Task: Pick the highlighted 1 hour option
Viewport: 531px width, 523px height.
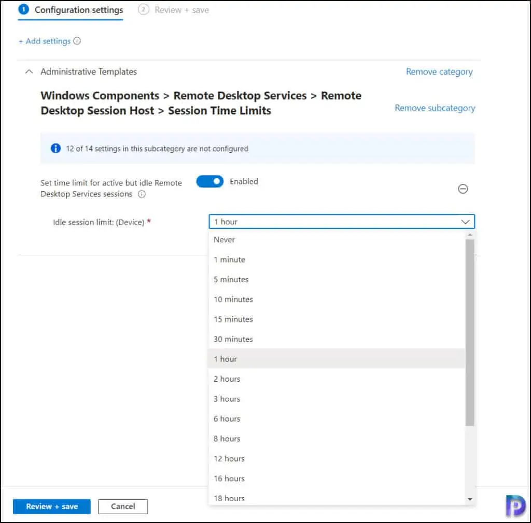Action: [336, 359]
